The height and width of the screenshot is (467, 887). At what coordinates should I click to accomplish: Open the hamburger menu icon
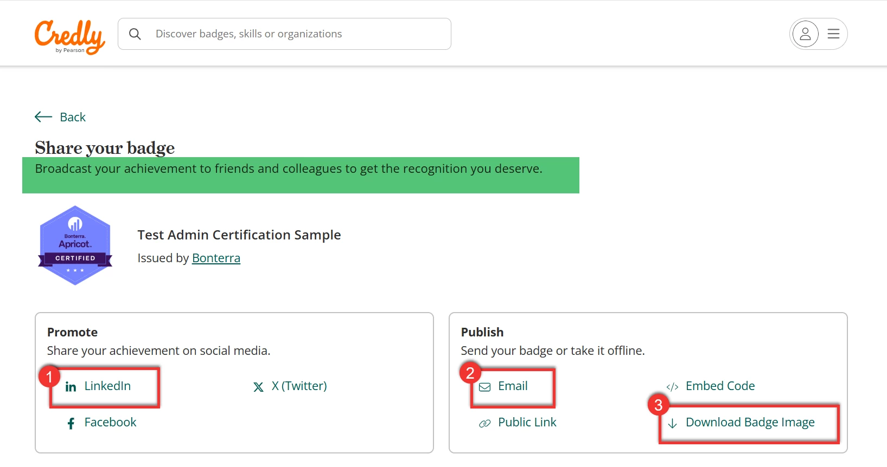[x=833, y=34]
